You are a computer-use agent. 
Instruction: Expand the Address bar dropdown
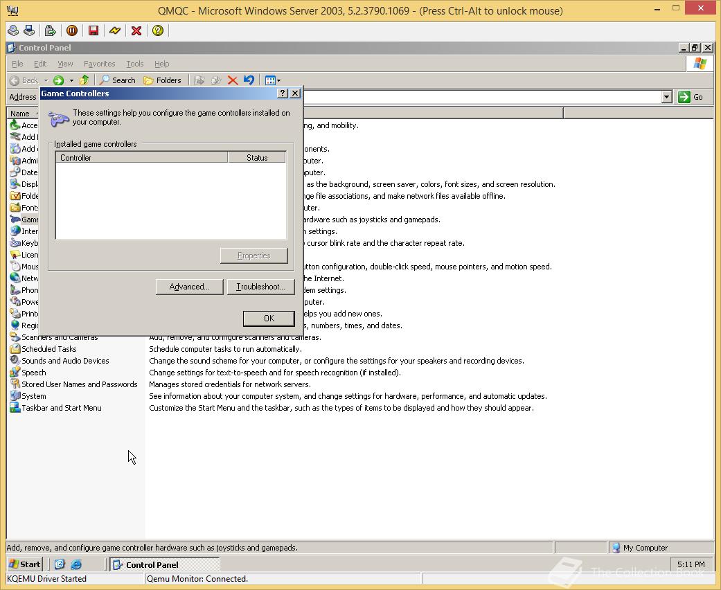667,97
